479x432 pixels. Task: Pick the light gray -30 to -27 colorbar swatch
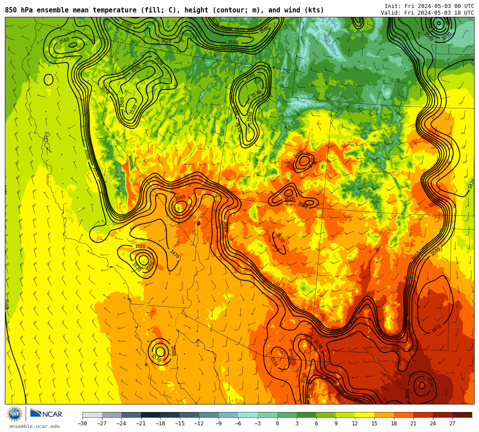click(x=92, y=415)
